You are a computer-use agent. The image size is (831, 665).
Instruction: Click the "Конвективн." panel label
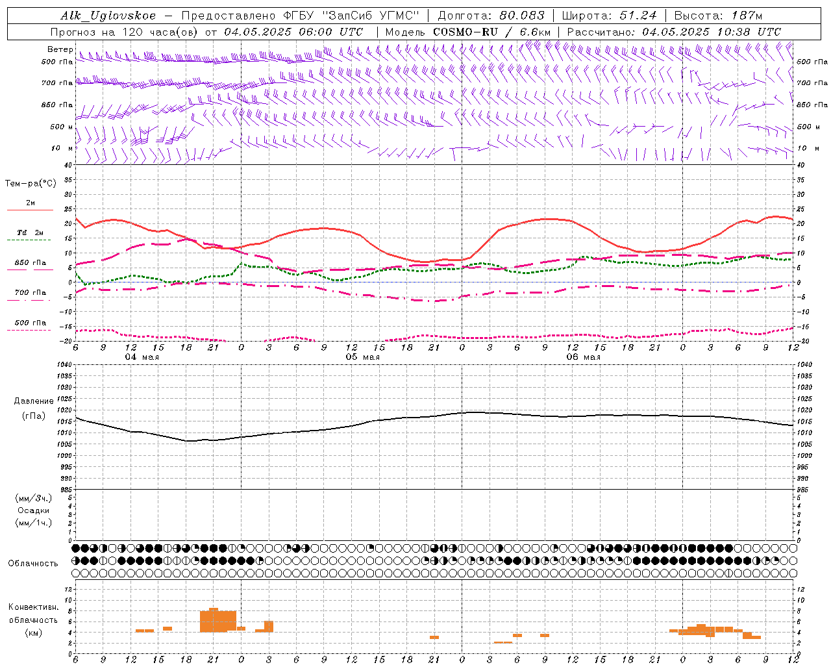34,607
